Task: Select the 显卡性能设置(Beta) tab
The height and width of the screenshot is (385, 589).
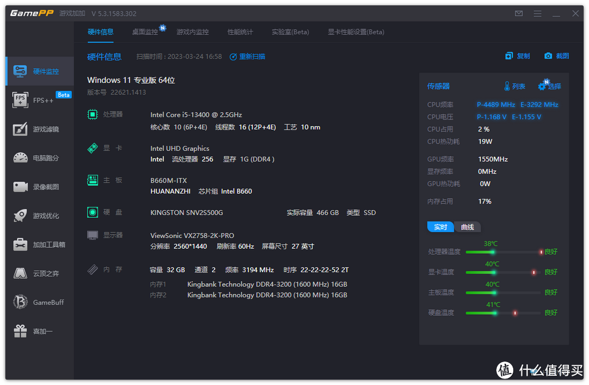Action: pyautogui.click(x=356, y=32)
